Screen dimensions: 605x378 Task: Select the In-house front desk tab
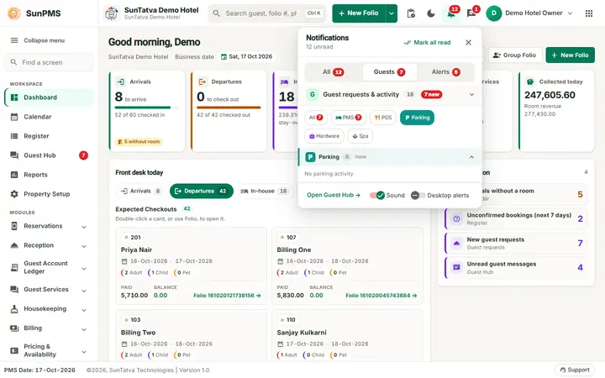265,191
